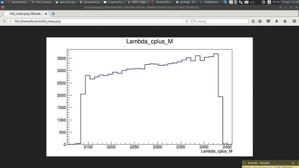Switch to plot_hist.cpp taskbar window
This screenshot has width=299, height=168.
pos(67,2)
